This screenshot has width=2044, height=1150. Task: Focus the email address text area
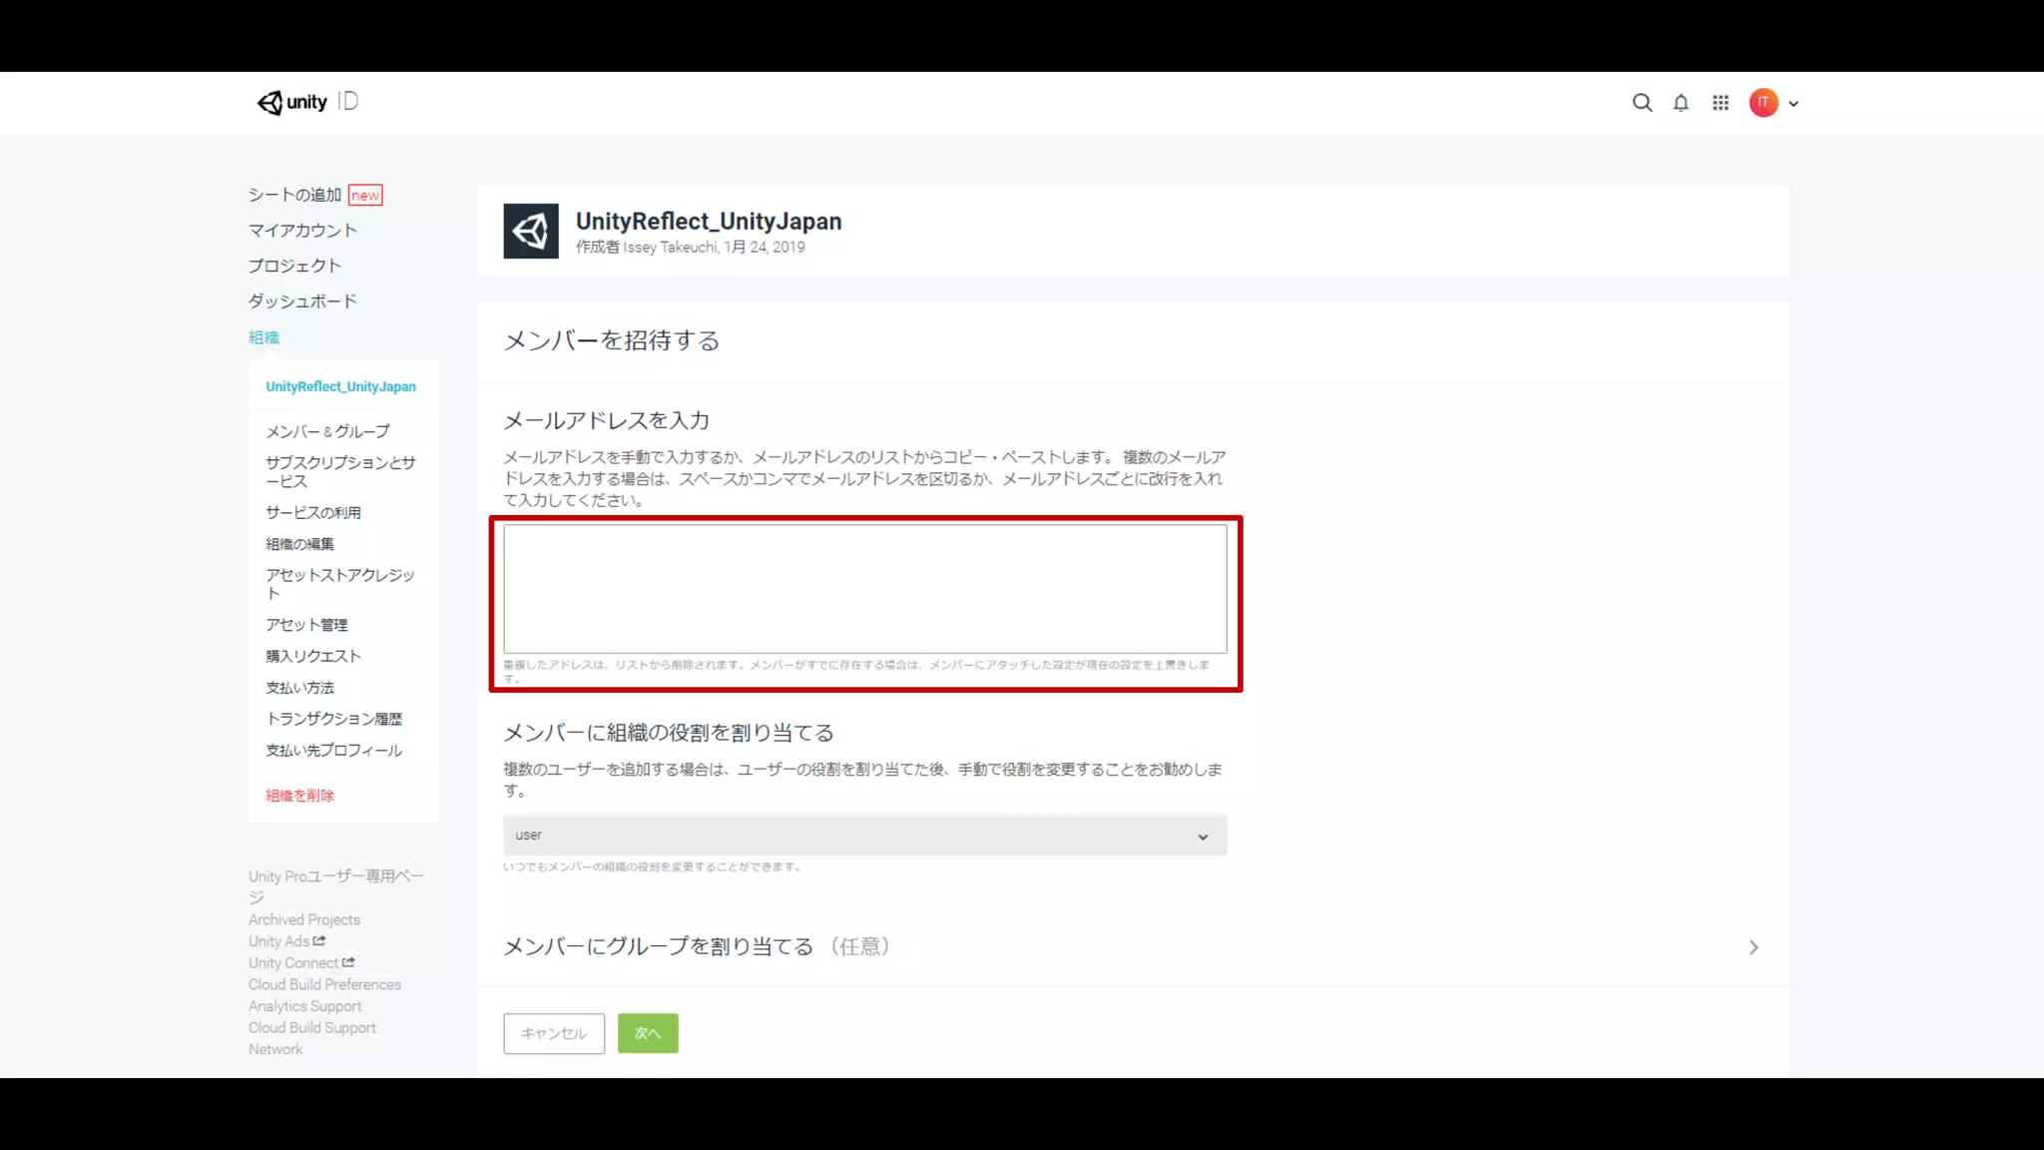[x=864, y=589]
